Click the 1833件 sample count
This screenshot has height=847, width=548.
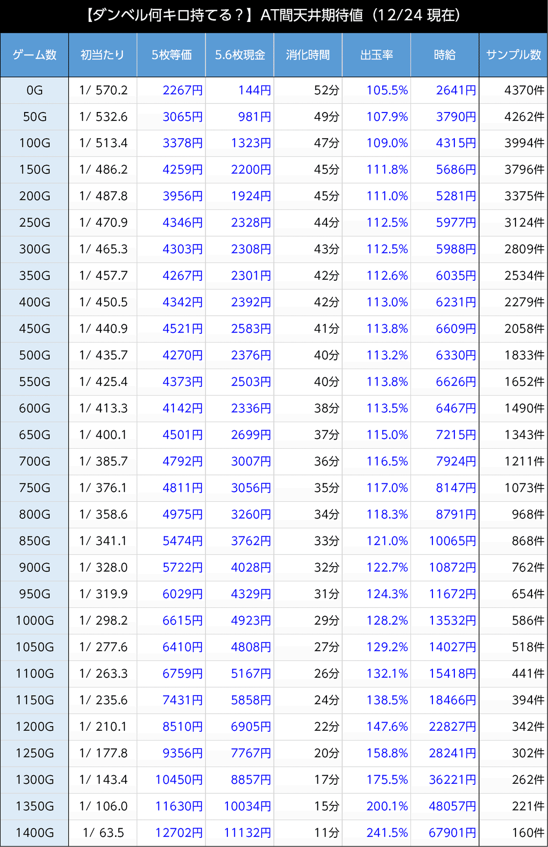(524, 356)
